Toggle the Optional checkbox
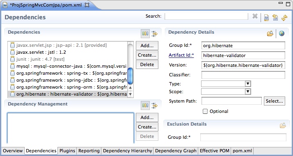 click(205, 111)
